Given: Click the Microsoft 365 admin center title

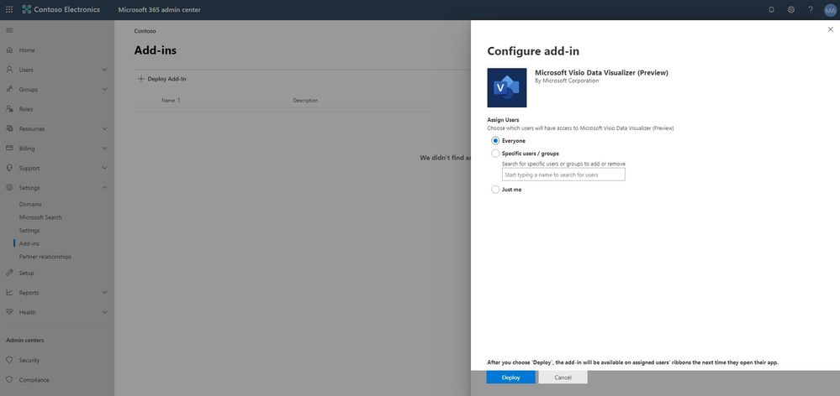Looking at the screenshot, I should [x=159, y=9].
